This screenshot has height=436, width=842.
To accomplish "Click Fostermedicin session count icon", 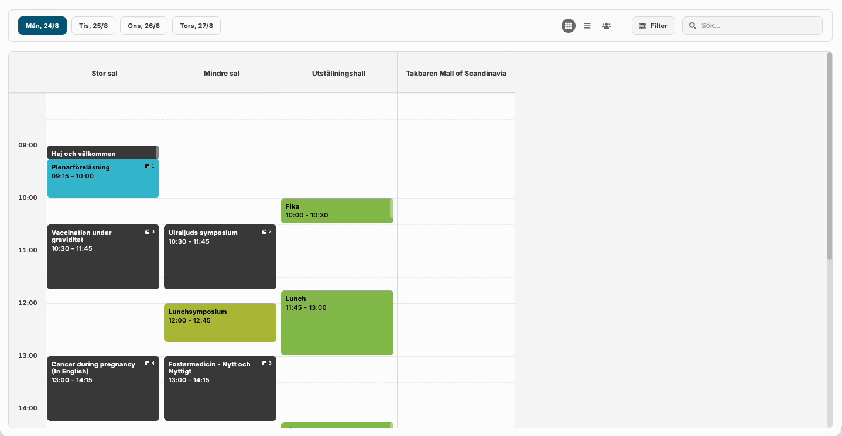I will 265,364.
